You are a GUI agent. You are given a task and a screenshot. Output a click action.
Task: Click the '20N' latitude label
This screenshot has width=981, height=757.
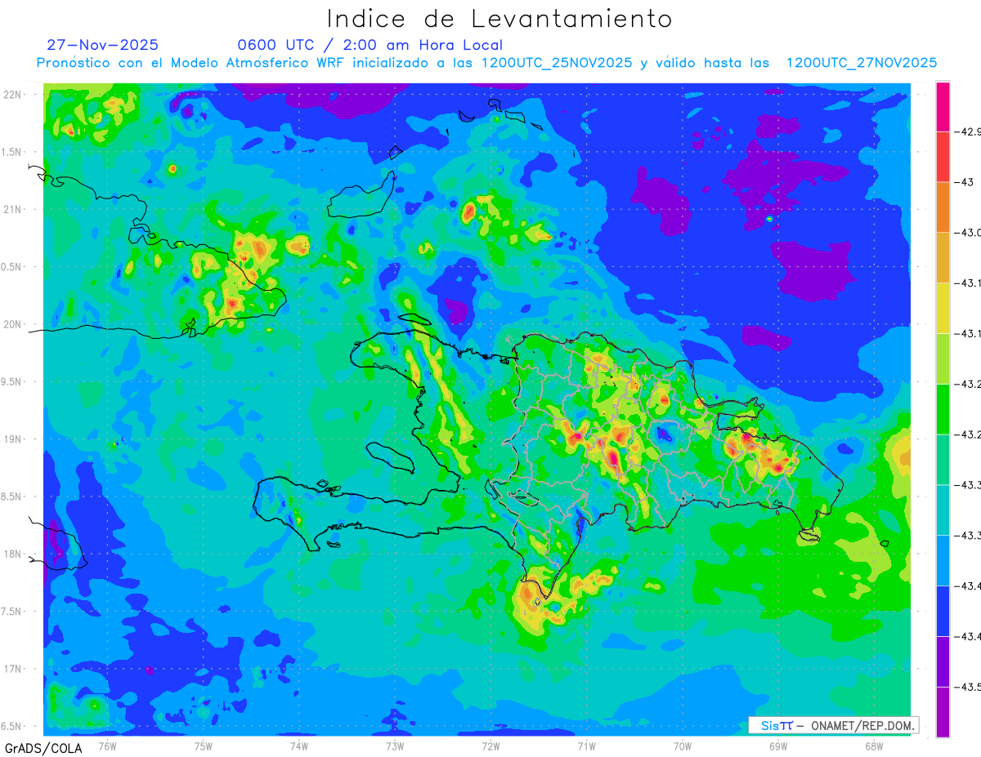click(13, 324)
